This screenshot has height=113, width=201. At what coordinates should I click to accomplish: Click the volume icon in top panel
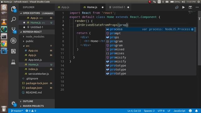[x=183, y=2]
